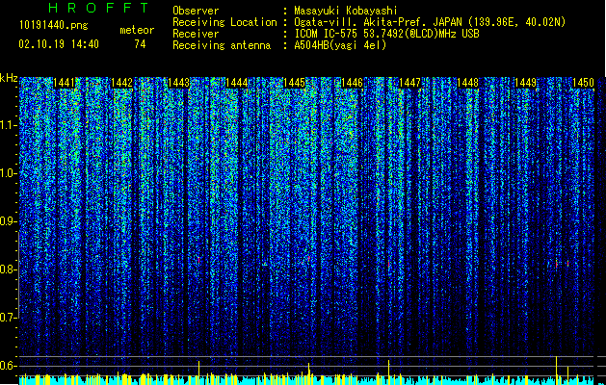606x385 pixels.
Task: Click the Receiver field label
Action: point(196,34)
